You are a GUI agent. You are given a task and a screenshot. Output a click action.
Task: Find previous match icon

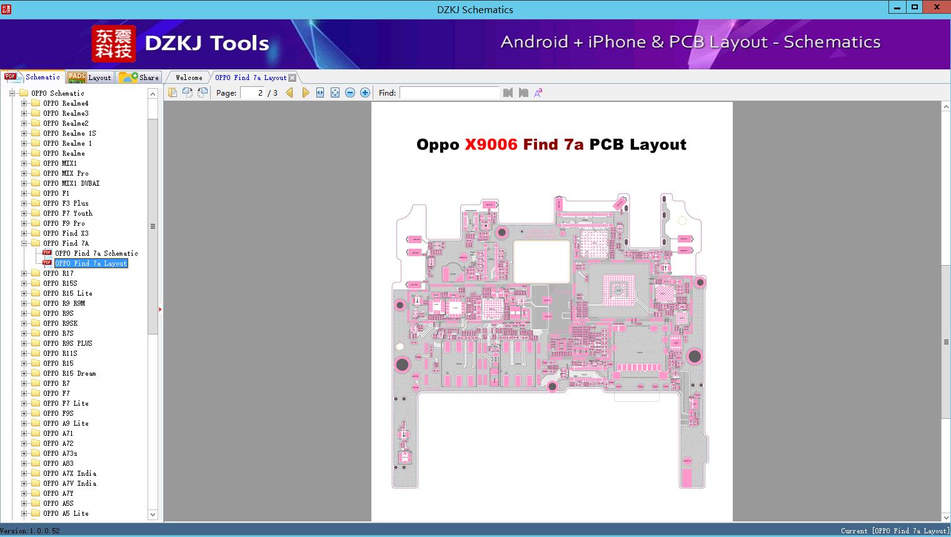[508, 93]
